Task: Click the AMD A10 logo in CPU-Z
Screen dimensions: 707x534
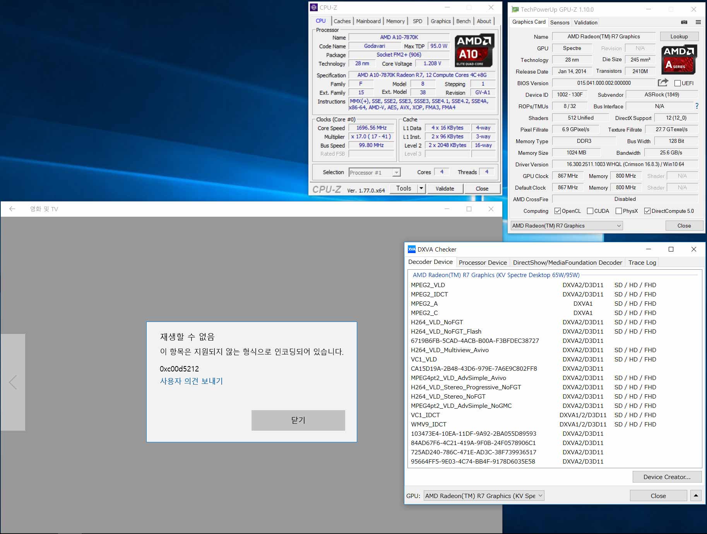Action: (x=474, y=51)
